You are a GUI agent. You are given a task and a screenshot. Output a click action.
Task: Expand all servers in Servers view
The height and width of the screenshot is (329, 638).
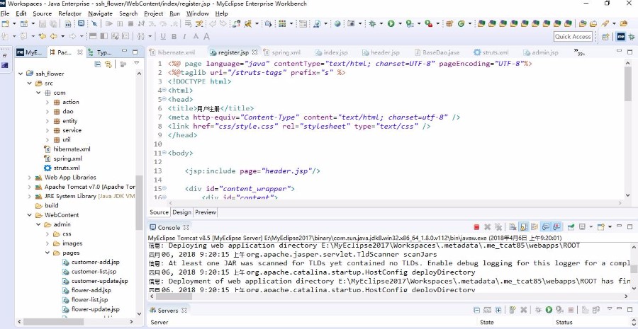[498, 310]
